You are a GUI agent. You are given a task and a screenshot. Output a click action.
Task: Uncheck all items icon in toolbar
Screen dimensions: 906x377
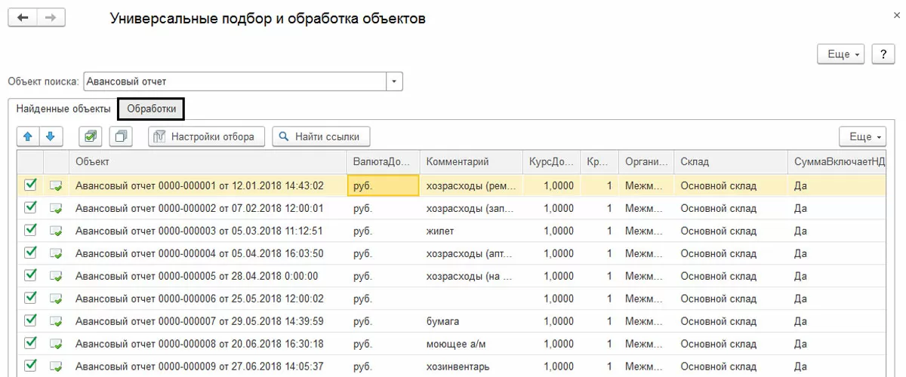[121, 136]
